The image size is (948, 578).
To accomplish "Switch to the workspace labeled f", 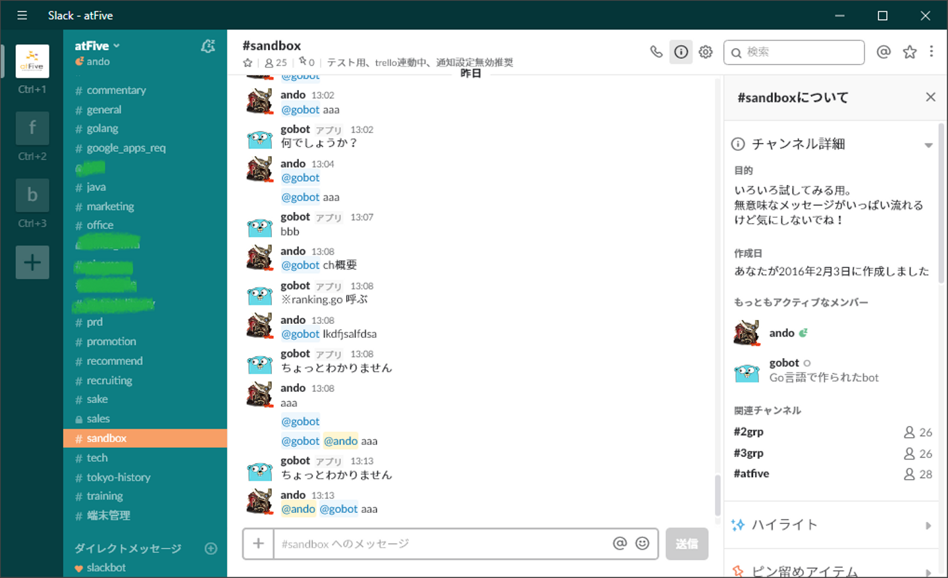I will coord(32,128).
